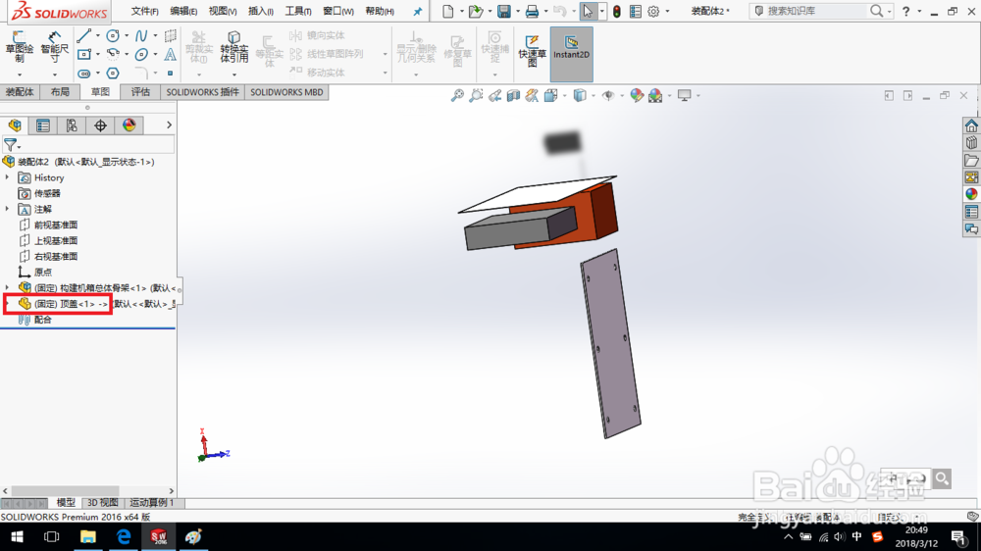Expand the 构建机箱总体骨架 component node
Viewport: 981px width, 551px height.
click(x=8, y=287)
